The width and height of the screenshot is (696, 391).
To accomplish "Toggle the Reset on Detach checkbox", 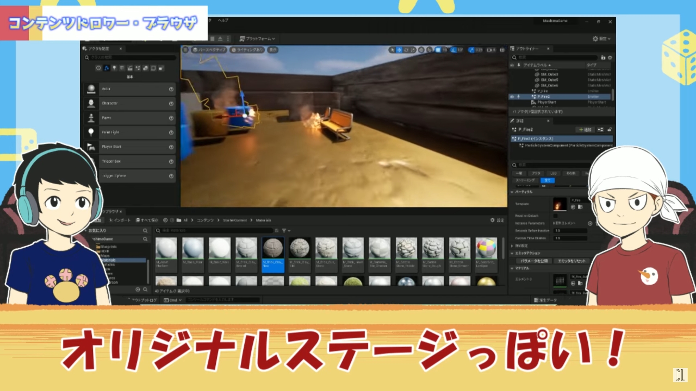I will coord(555,216).
